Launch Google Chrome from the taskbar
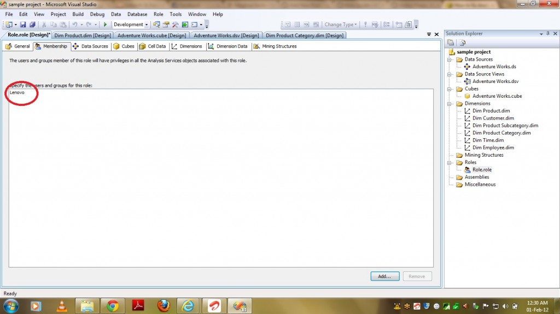This screenshot has width=560, height=314. 113,306
